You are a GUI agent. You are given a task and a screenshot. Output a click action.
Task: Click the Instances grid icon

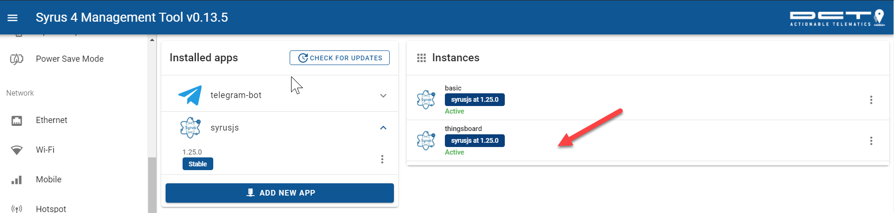(421, 58)
